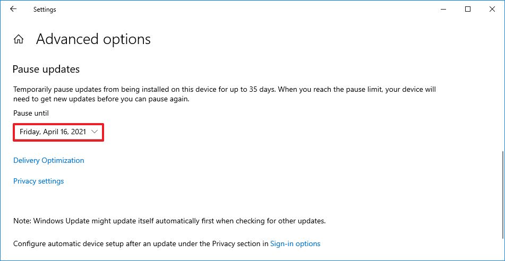Screen dimensions: 505x261
Task: Click the Pause updates section heading
Action: 46,69
